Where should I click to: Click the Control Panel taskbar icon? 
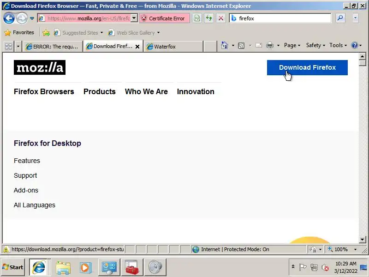[109, 267]
